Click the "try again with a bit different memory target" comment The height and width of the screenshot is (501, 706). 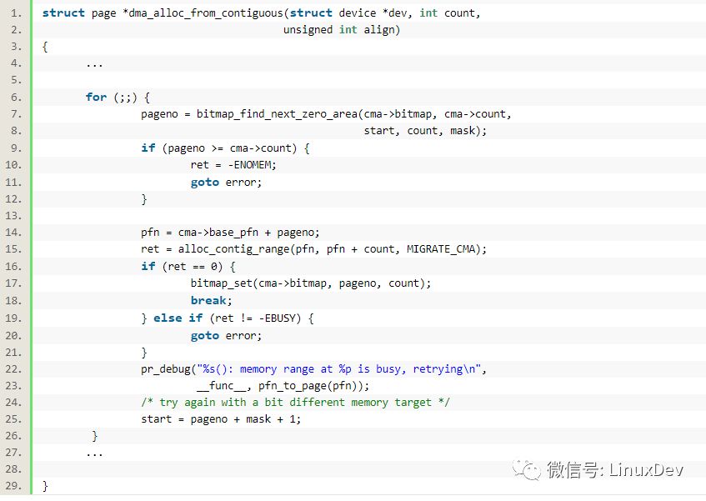295,403
